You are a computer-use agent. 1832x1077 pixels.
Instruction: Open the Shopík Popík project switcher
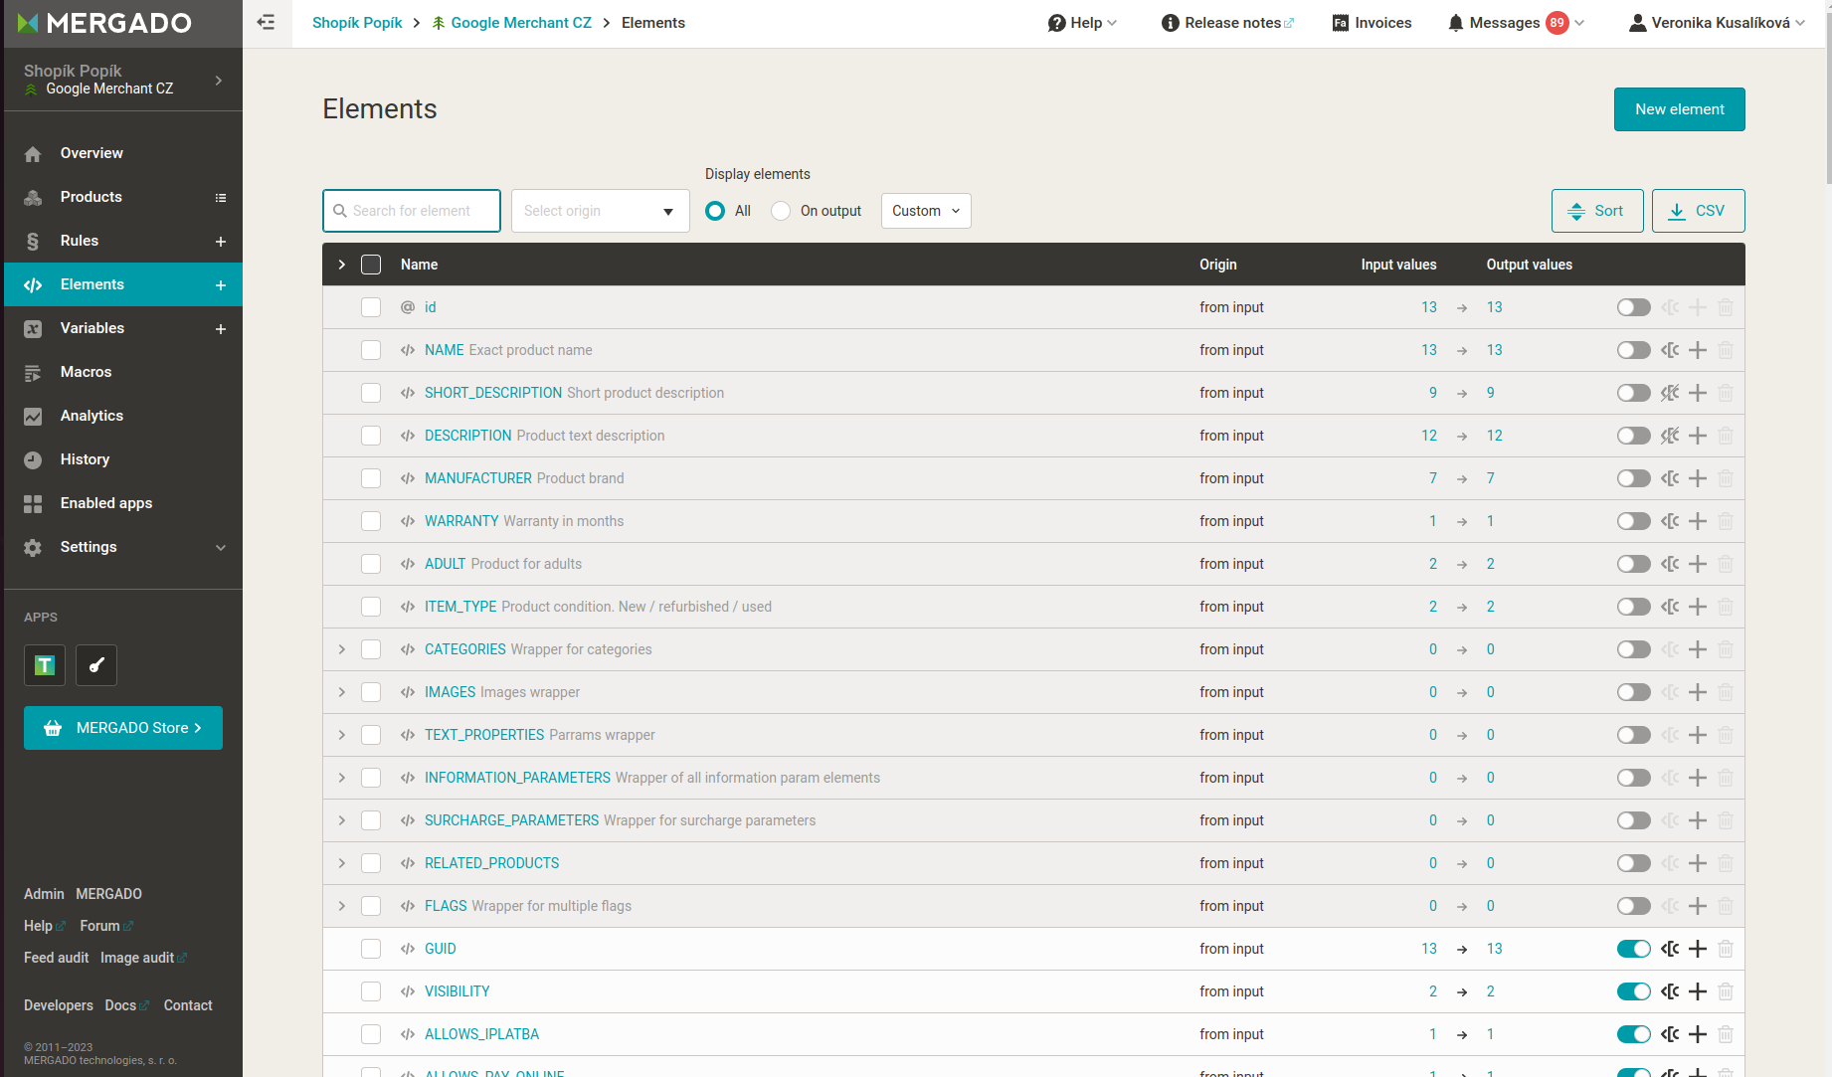123,80
